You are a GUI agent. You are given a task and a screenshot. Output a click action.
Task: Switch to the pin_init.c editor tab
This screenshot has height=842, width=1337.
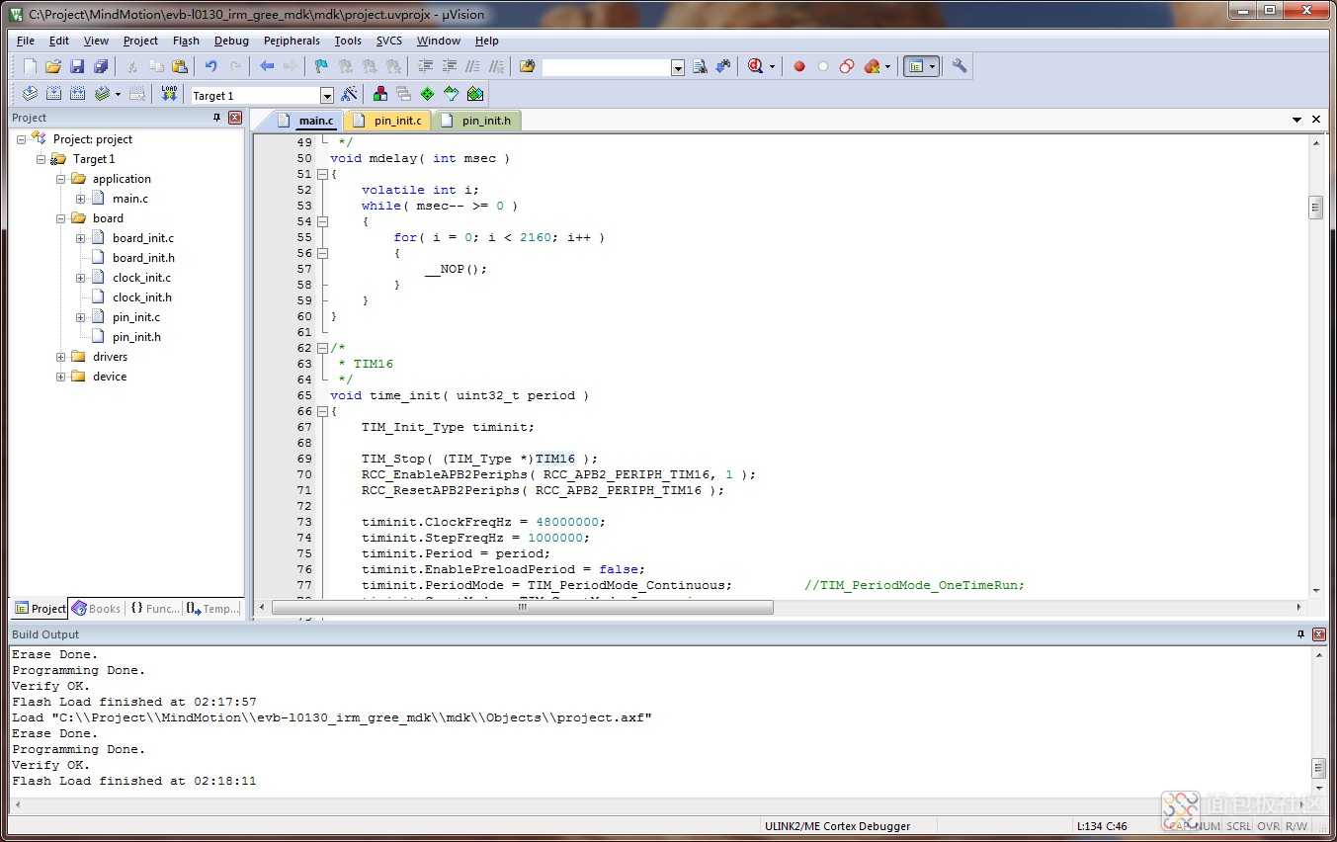(387, 121)
